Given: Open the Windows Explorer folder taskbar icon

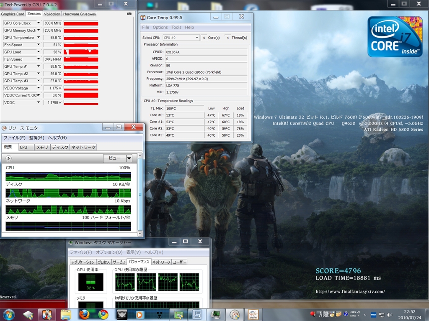Looking at the screenshot, I should click(66, 314).
